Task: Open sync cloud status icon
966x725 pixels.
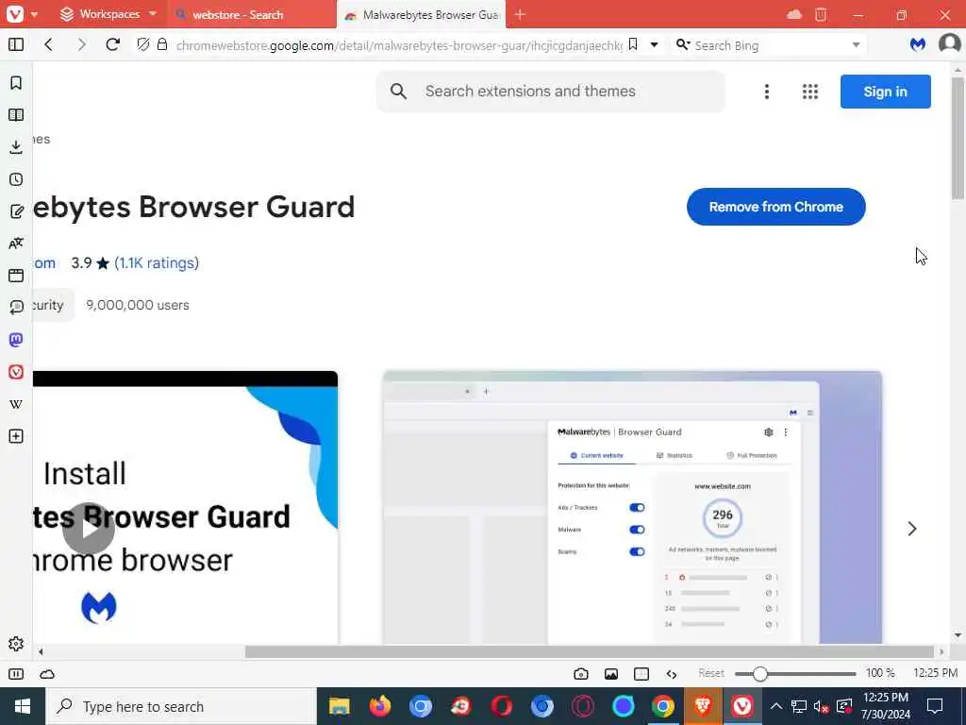Action: [x=47, y=674]
